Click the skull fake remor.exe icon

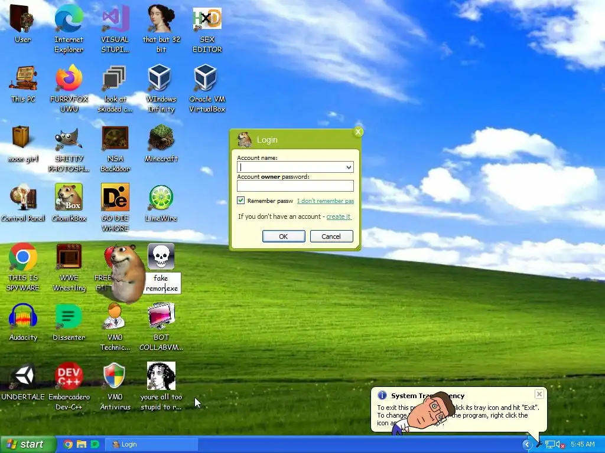coord(161,257)
